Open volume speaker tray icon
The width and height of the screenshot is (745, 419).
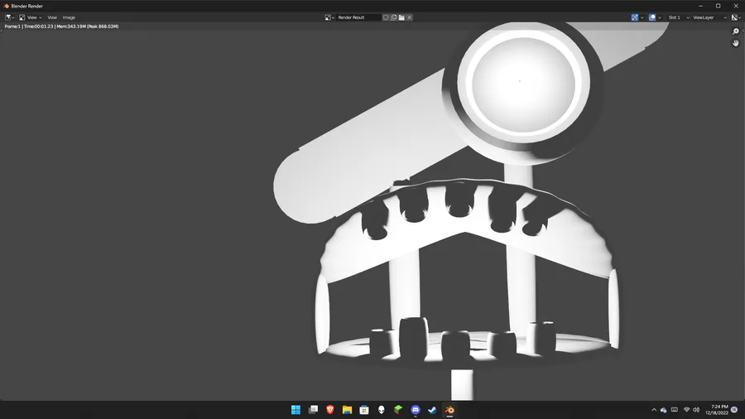696,410
